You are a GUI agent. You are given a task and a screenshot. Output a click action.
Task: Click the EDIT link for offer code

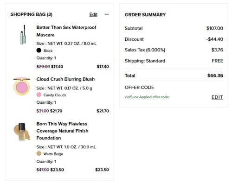tap(217, 97)
